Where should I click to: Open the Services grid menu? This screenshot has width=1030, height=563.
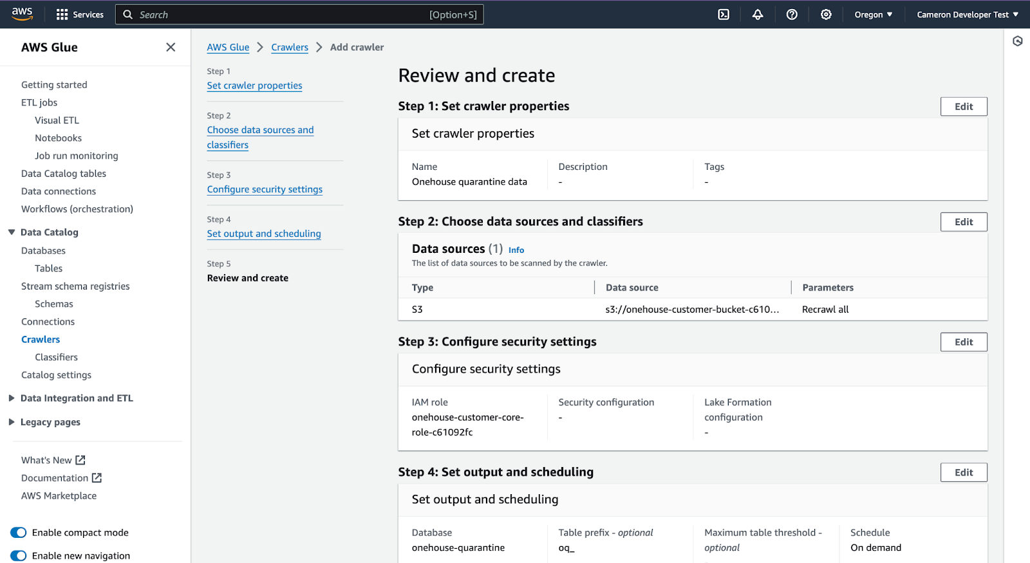[x=80, y=15]
